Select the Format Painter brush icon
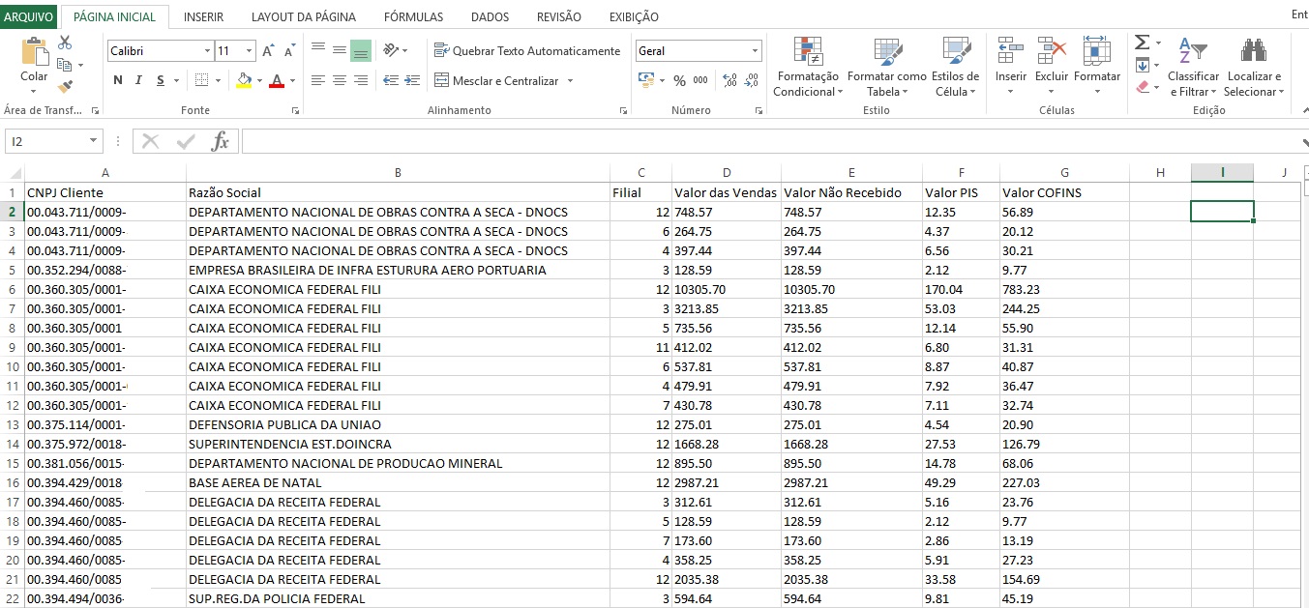Viewport: 1309px width, 608px height. coord(65,87)
